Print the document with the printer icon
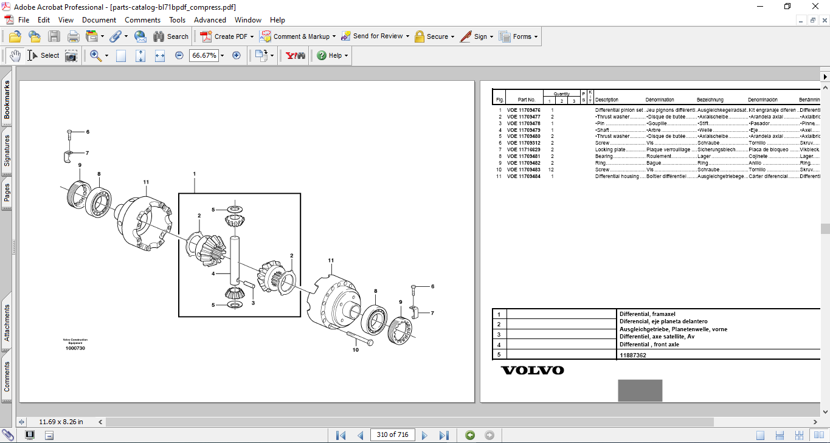Screen dimensions: 830x443 tap(74, 36)
